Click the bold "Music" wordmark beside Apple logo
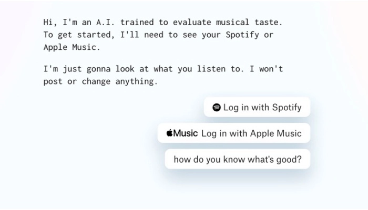 click(186, 133)
